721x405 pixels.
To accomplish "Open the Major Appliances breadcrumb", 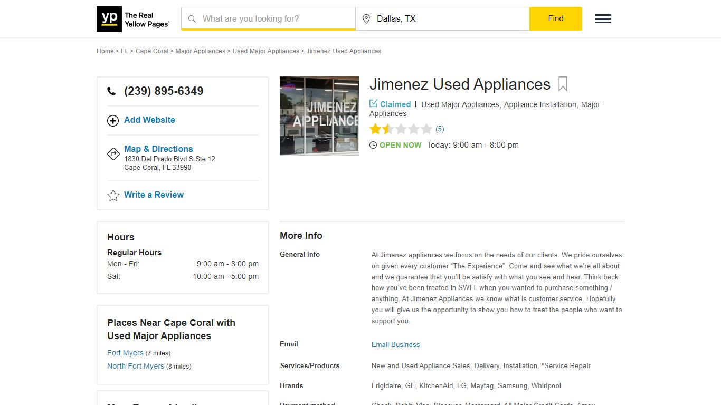I will [x=200, y=51].
